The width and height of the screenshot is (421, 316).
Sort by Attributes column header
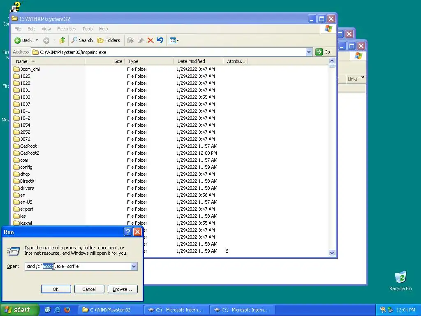(x=236, y=61)
